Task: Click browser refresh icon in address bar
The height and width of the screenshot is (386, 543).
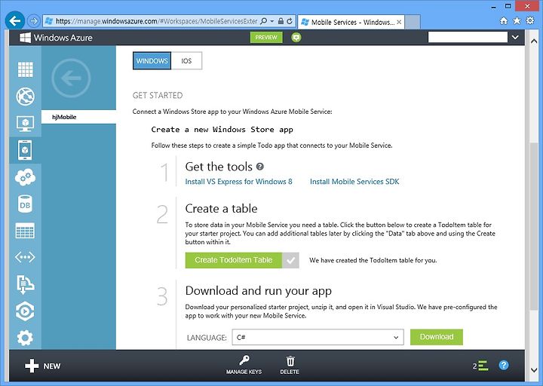Action: (x=290, y=21)
